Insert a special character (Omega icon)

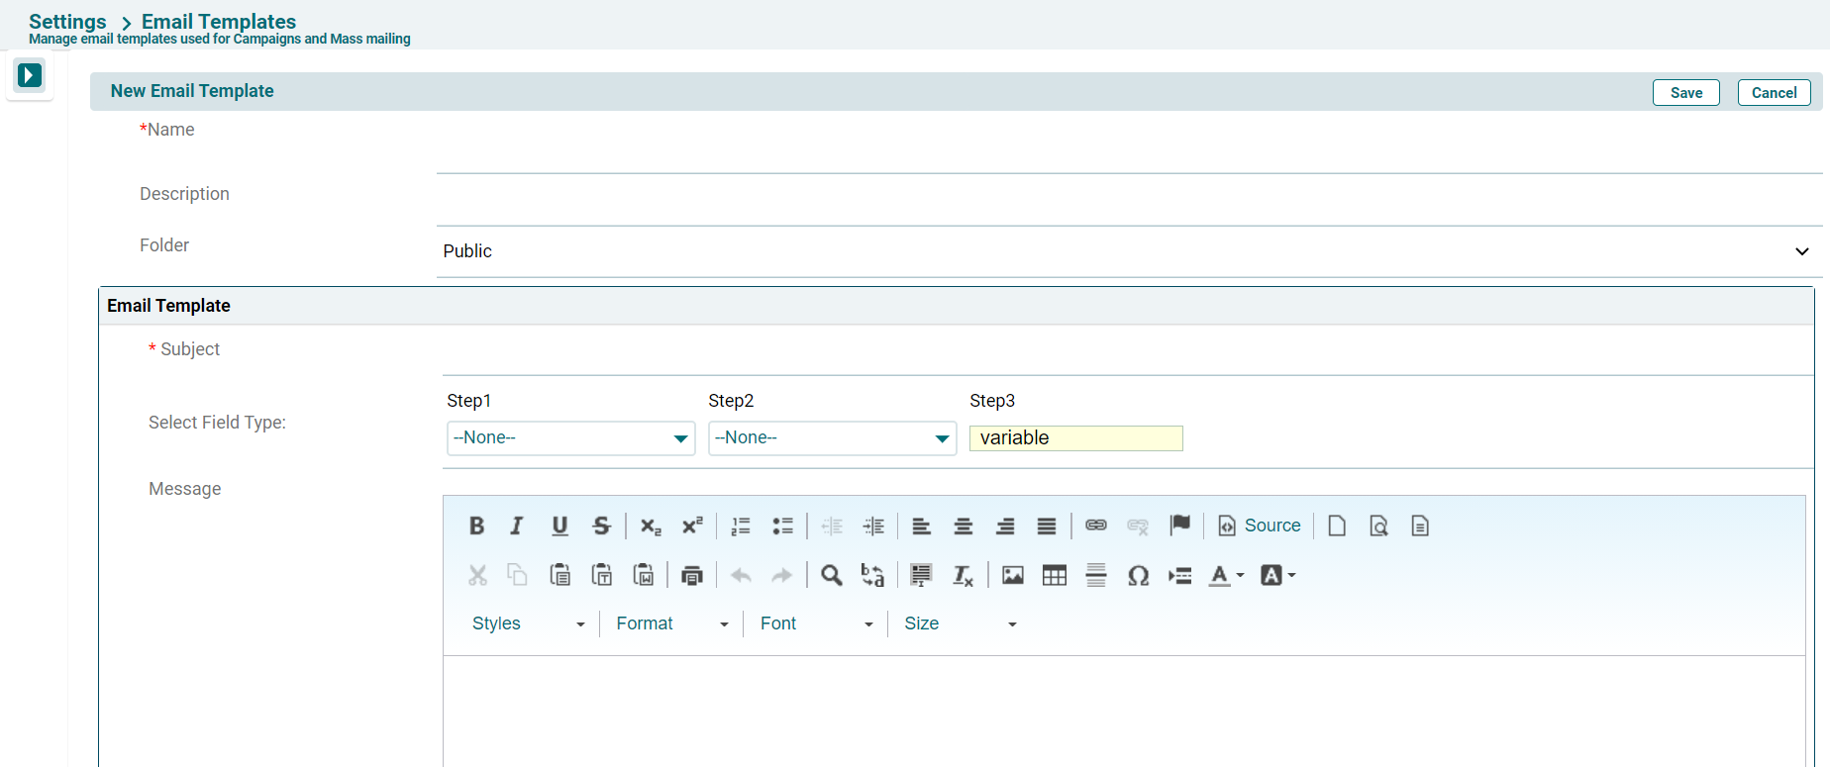click(1138, 575)
